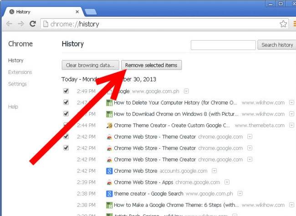Reload the page with refresh icon
Viewport: 296px width, 216px height.
33,24
